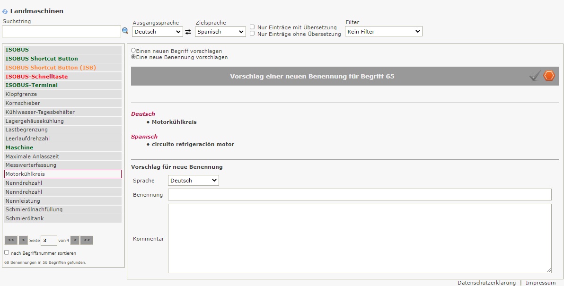564x286 pixels.
Task: Open the Datenschutzerklärung link
Action: click(x=486, y=283)
